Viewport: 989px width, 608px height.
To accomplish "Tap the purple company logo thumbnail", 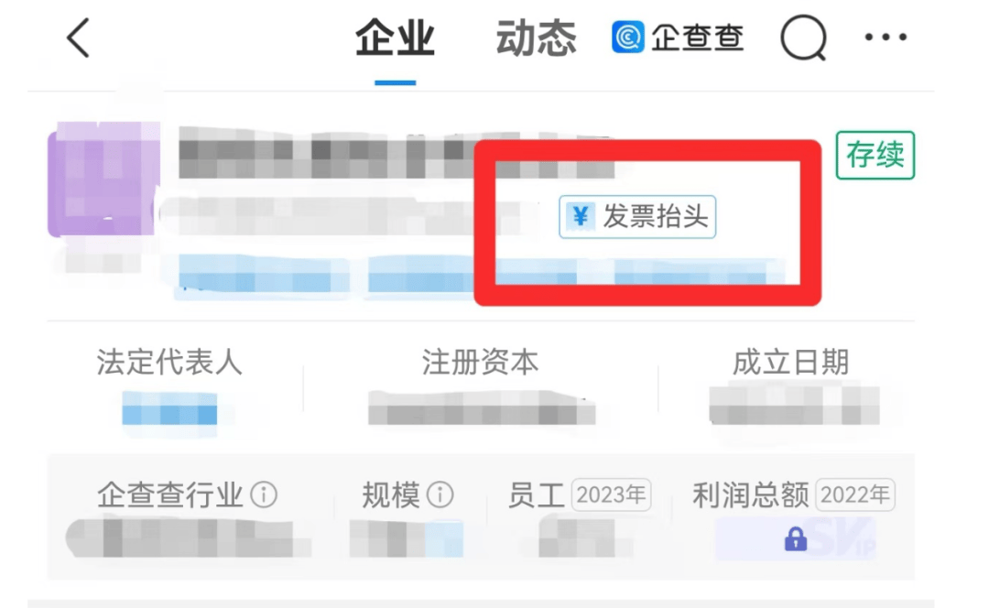I will click(104, 179).
